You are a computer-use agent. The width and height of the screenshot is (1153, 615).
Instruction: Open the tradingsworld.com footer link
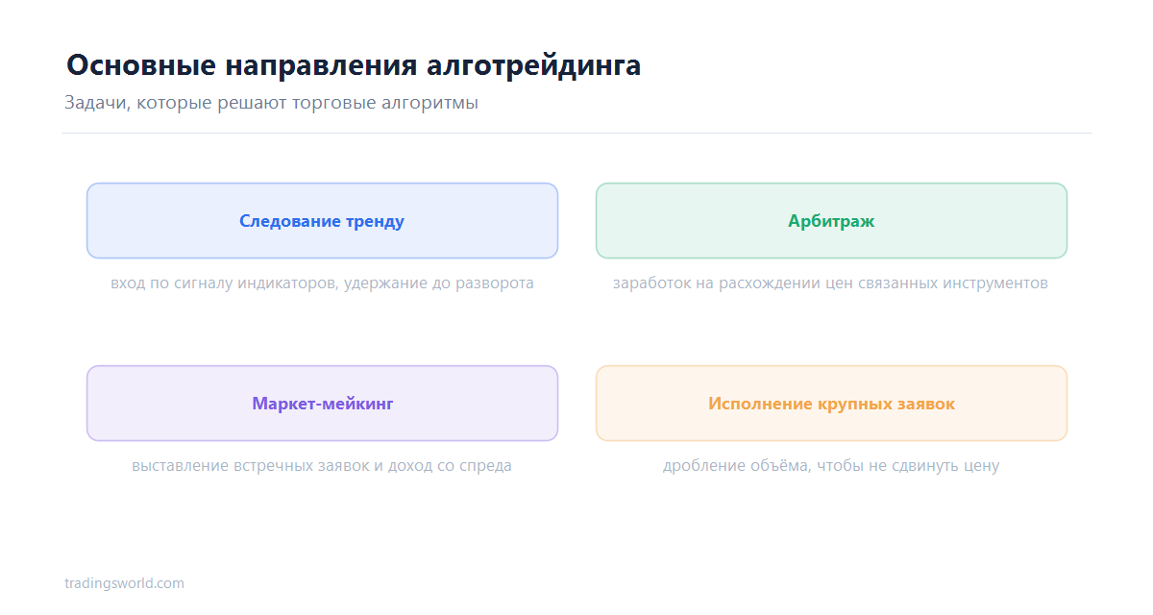(124, 583)
